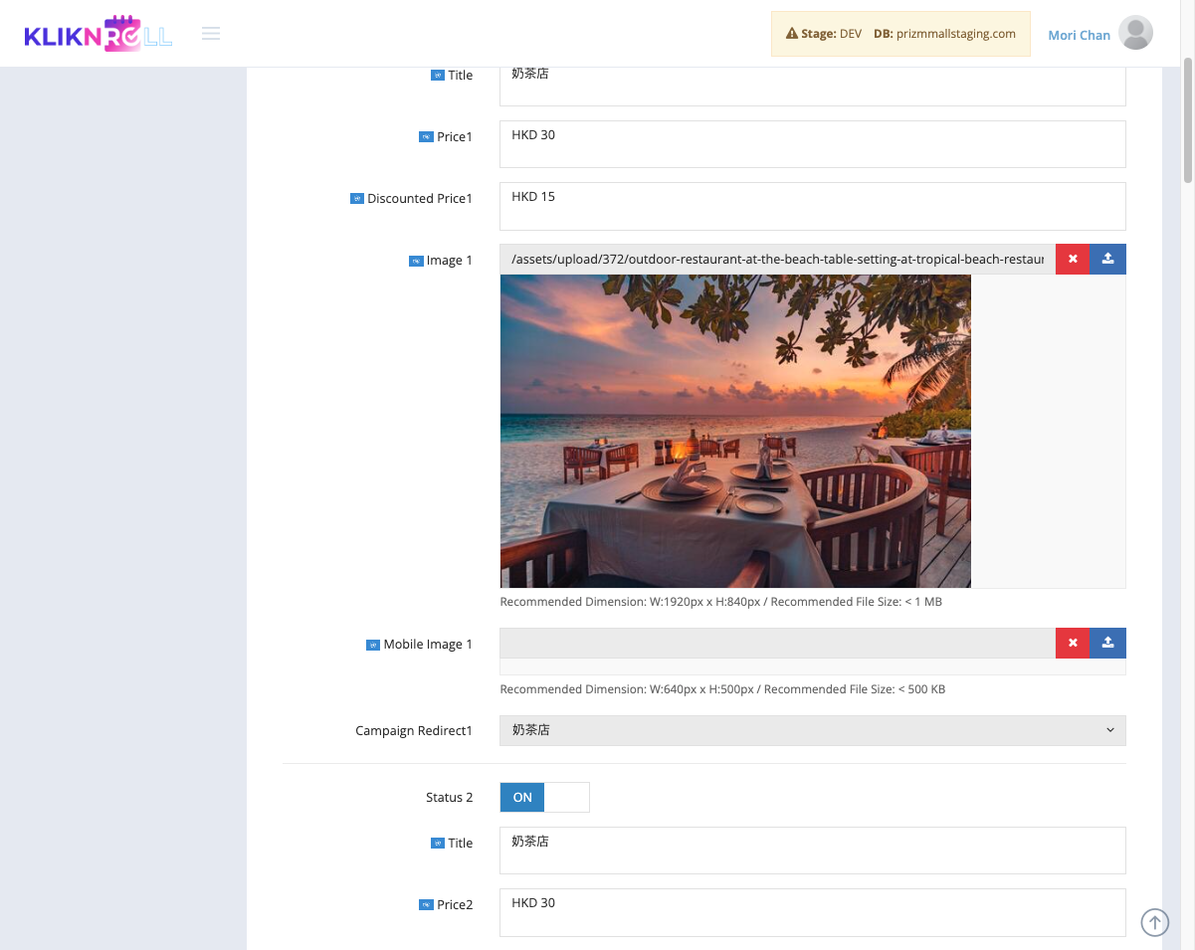Click the language flag beside Discounted Price1
This screenshot has height=950, width=1195.
[357, 199]
